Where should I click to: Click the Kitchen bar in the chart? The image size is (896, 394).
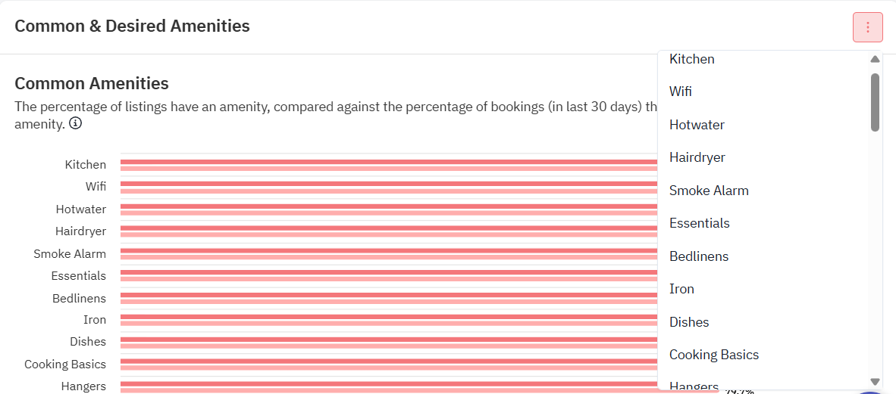(389, 165)
